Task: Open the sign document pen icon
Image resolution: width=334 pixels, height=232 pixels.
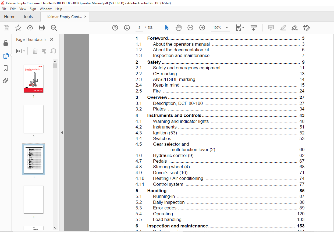Action: [294, 28]
